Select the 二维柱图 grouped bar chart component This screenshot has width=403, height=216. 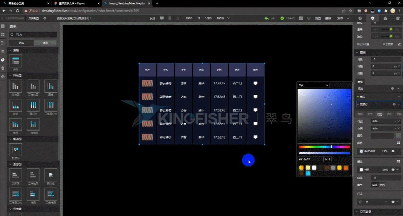tap(33, 86)
